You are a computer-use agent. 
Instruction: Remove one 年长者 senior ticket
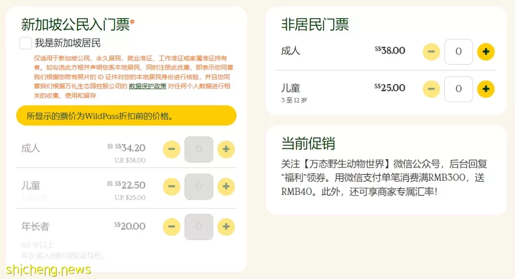(172, 227)
